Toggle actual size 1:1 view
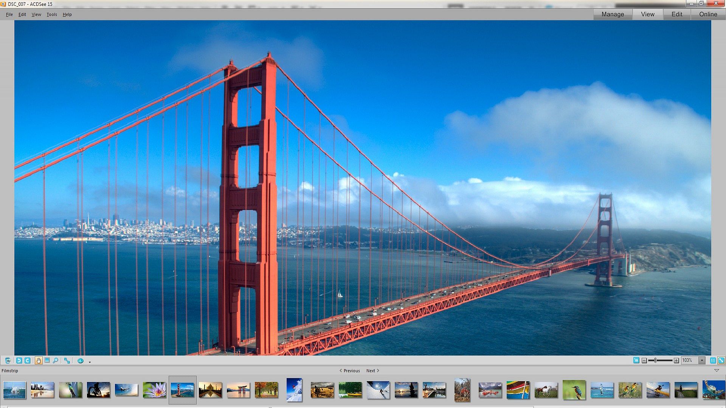This screenshot has width=726, height=408. pos(713,360)
